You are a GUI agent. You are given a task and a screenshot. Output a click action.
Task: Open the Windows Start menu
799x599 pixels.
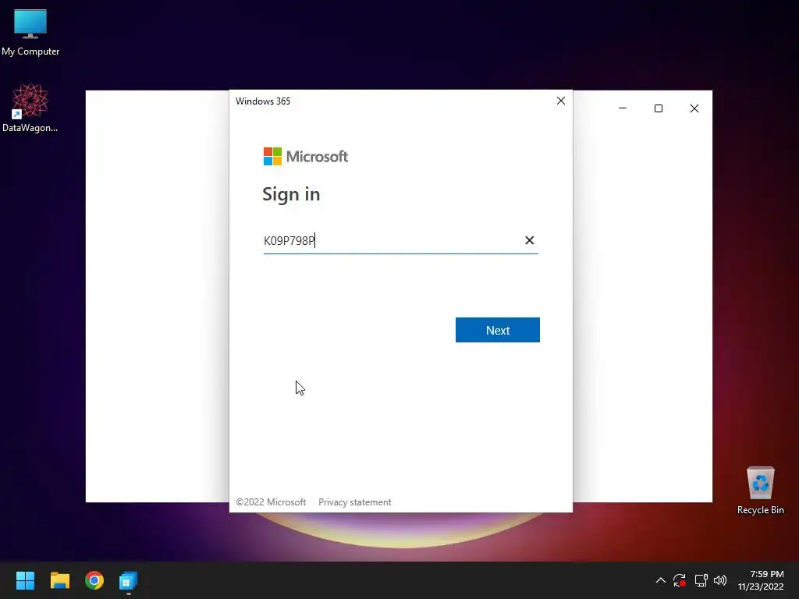click(x=25, y=580)
